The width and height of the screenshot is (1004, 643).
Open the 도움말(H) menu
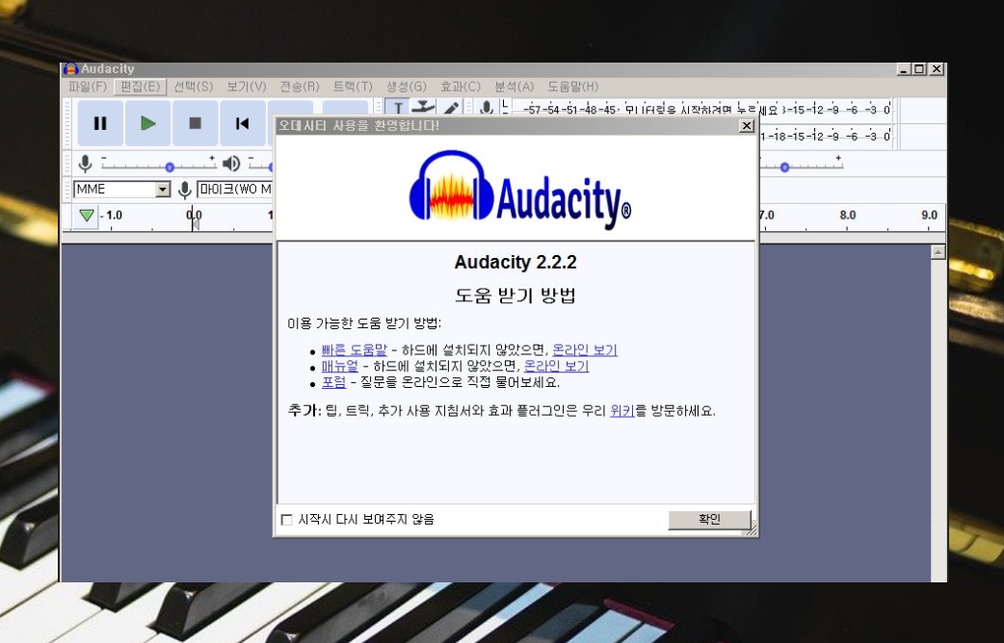click(x=573, y=87)
